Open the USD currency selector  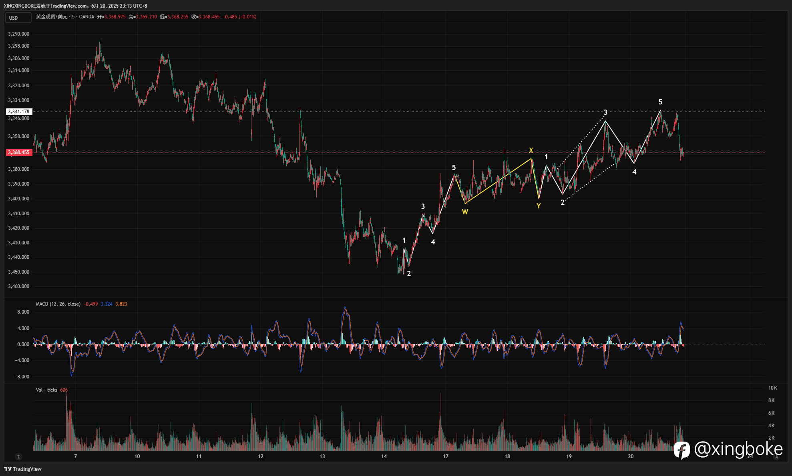(x=18, y=18)
